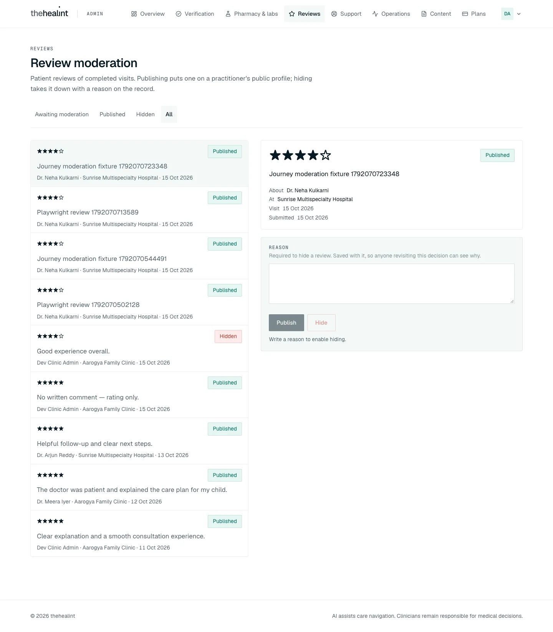Open the Overview grid icon
Screen dimensions: 553x632
coord(134,14)
